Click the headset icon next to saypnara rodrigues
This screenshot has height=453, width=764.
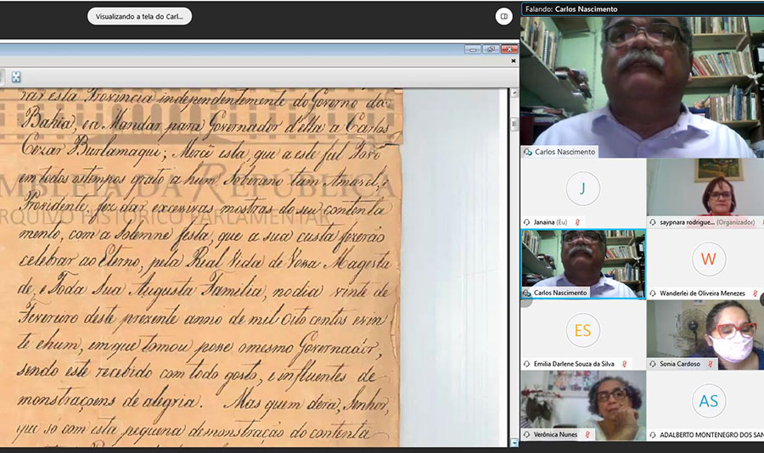tap(653, 222)
